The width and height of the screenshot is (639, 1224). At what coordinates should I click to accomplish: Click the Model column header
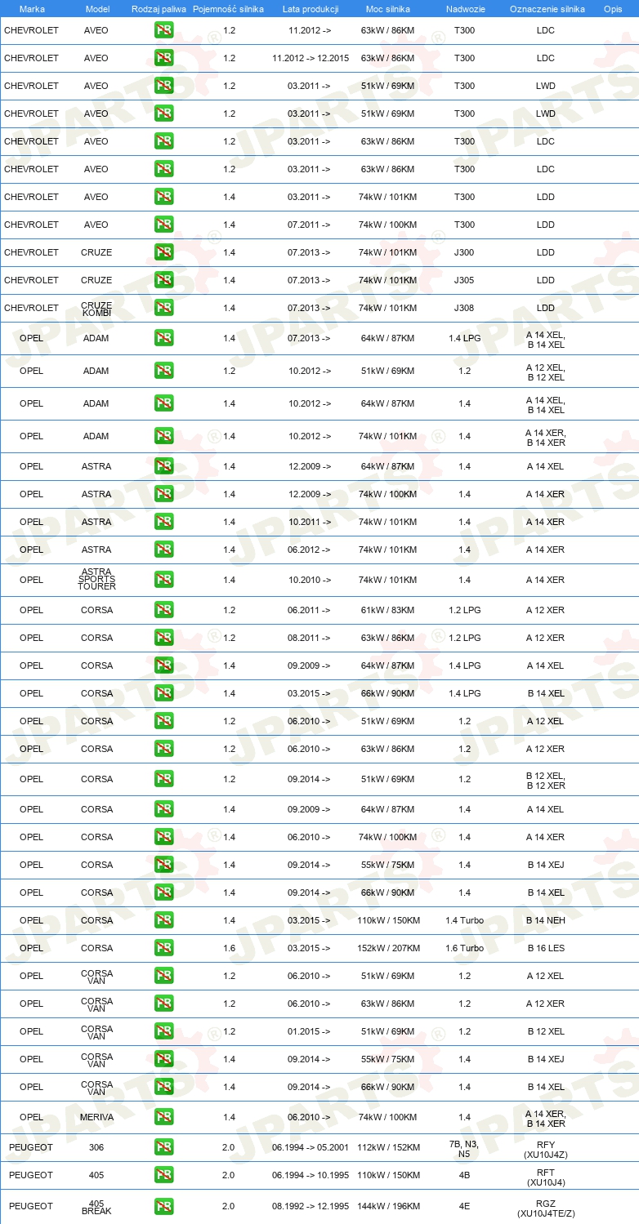(x=97, y=9)
